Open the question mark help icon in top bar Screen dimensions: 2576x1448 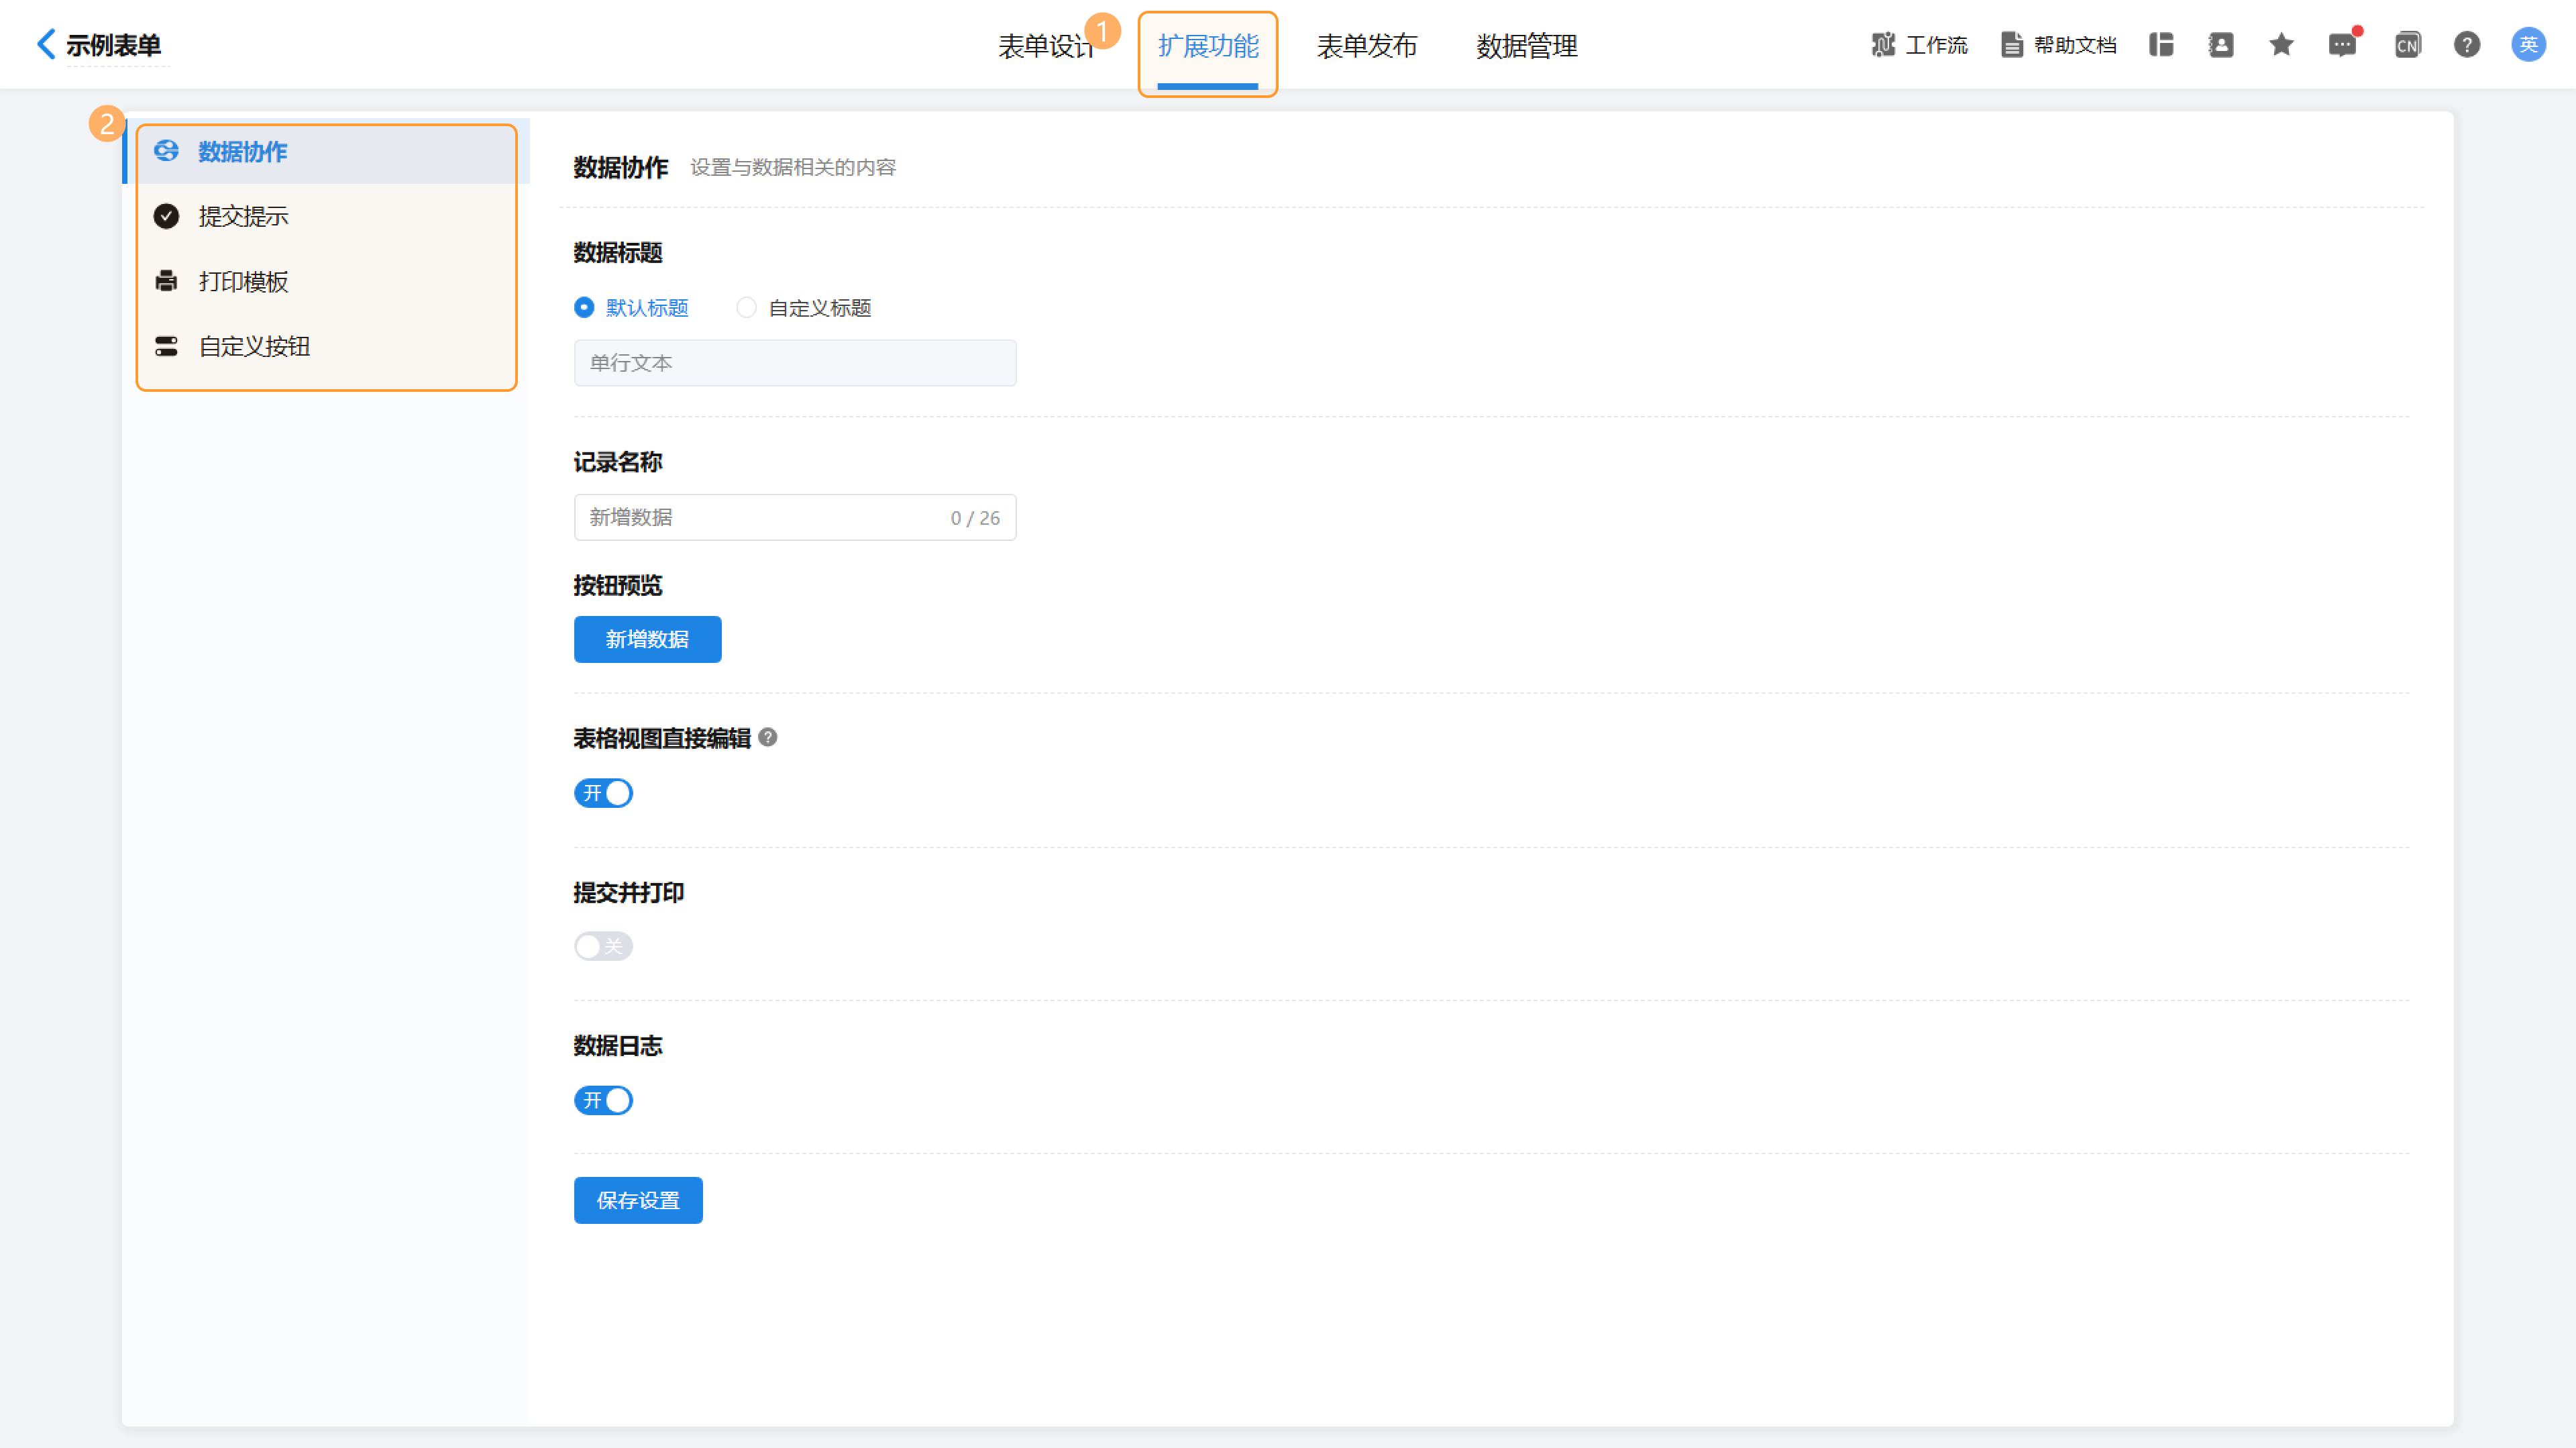[x=2467, y=45]
